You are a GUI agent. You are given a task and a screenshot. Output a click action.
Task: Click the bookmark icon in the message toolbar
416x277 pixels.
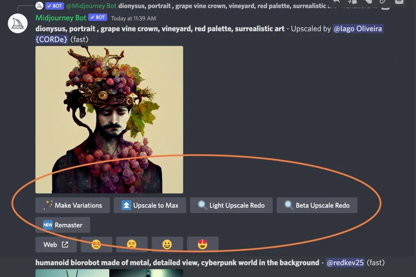coord(368,2)
